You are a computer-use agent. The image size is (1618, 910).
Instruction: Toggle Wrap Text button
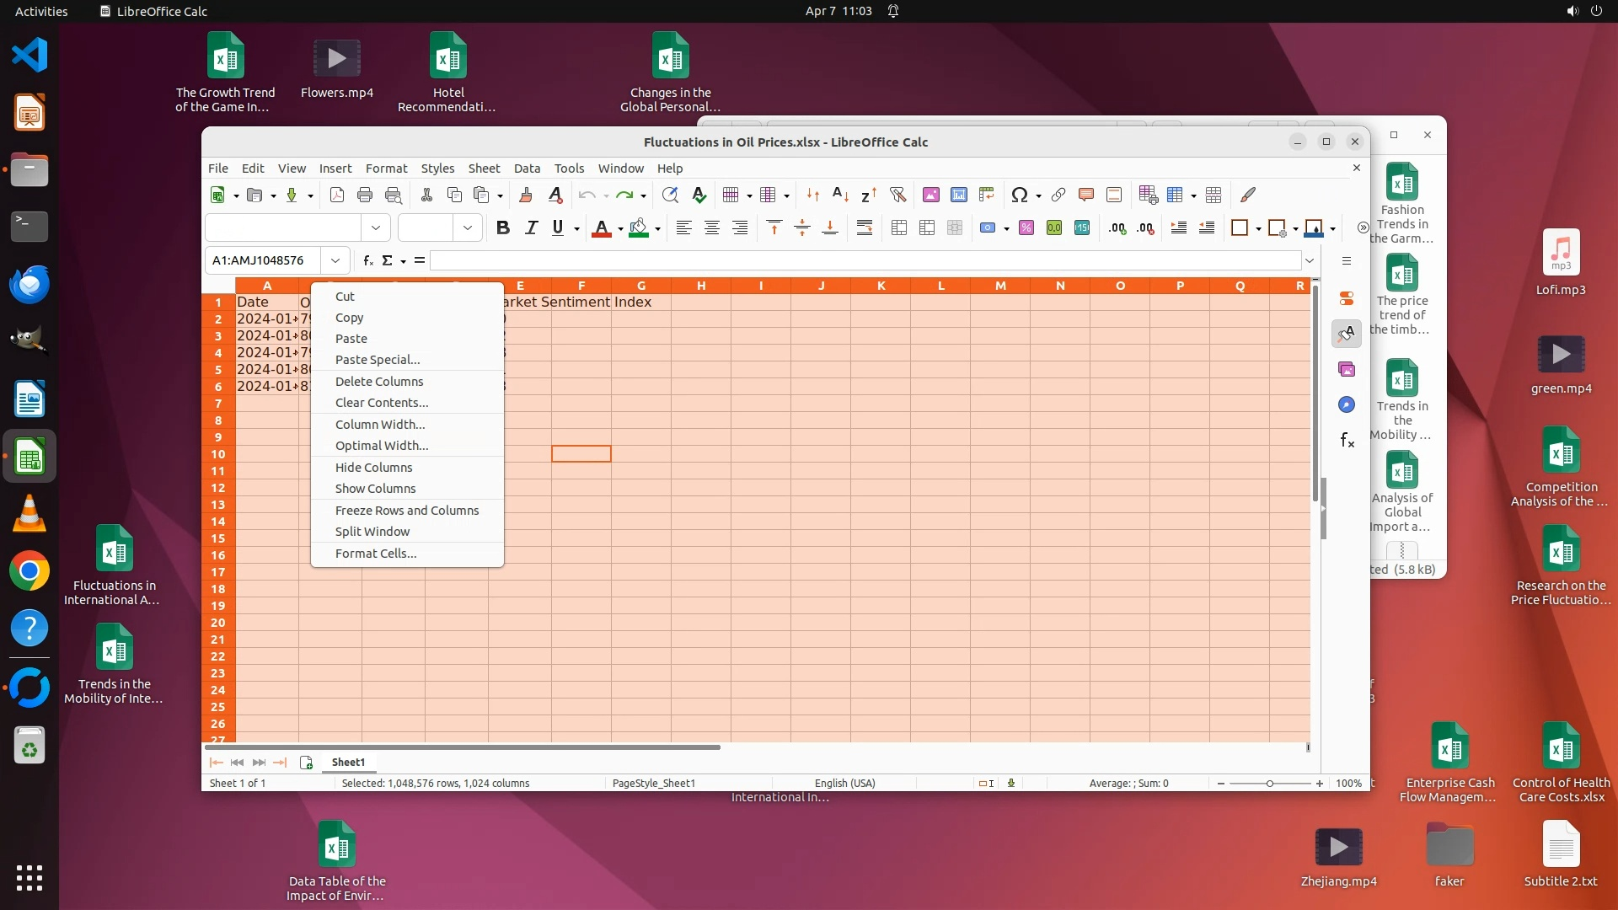[x=865, y=227]
